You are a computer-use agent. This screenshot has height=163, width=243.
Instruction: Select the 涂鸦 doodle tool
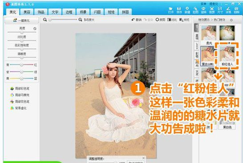pos(228,10)
